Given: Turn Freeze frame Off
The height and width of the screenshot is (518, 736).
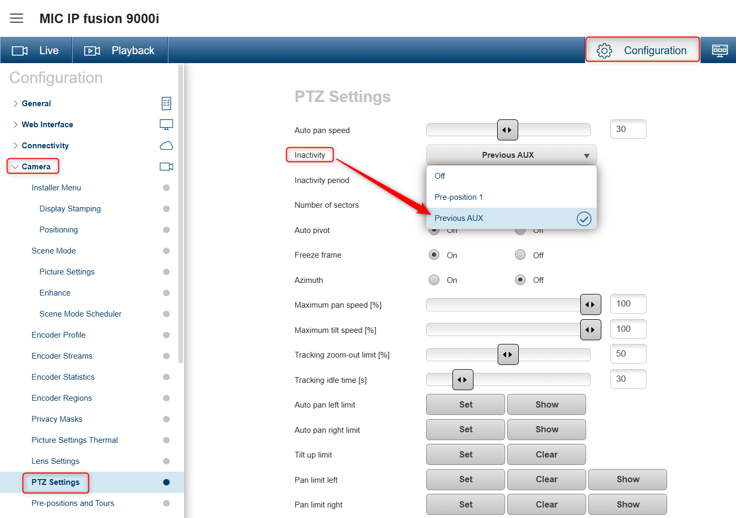Looking at the screenshot, I should [520, 255].
